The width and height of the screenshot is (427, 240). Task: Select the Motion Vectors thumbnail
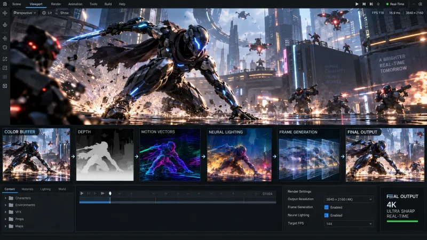click(170, 155)
